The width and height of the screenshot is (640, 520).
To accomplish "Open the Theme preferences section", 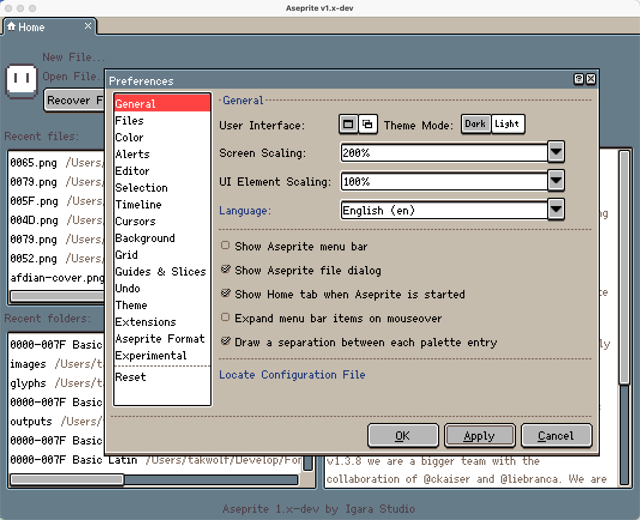I will (162, 305).
